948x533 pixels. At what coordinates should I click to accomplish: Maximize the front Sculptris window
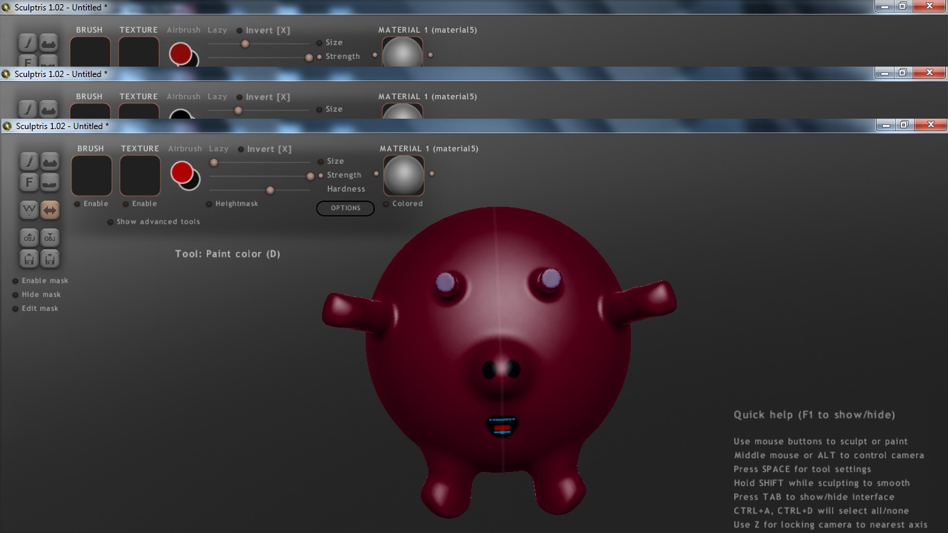point(904,125)
